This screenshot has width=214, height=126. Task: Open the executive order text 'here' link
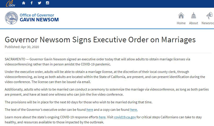click(90, 110)
